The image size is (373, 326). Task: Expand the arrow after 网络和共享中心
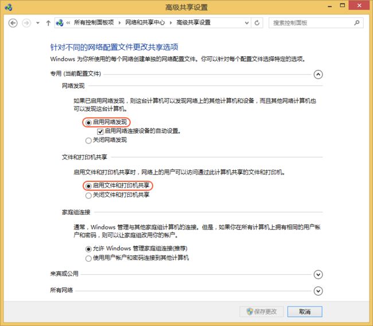171,23
